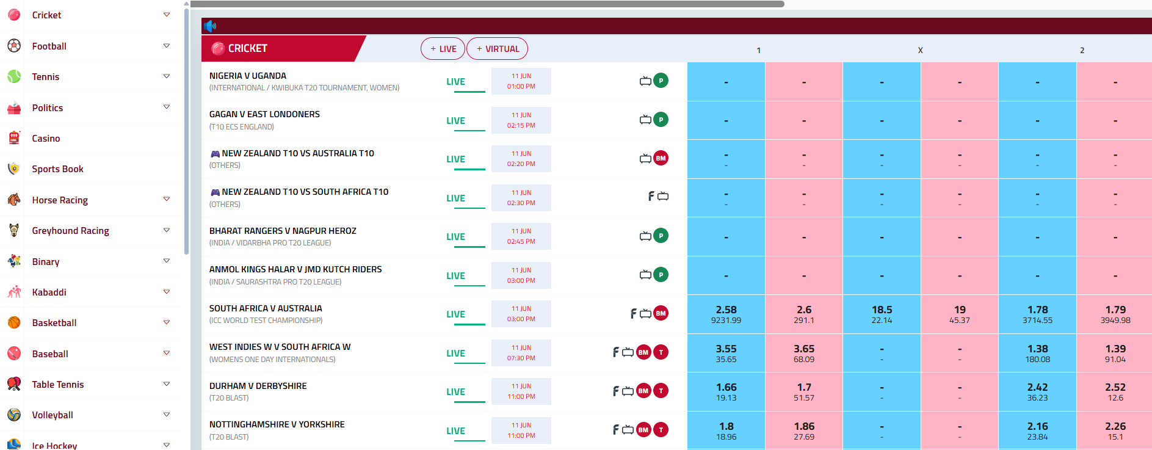Expand the Cricket sidebar category
This screenshot has height=450, width=1152.
click(x=166, y=15)
